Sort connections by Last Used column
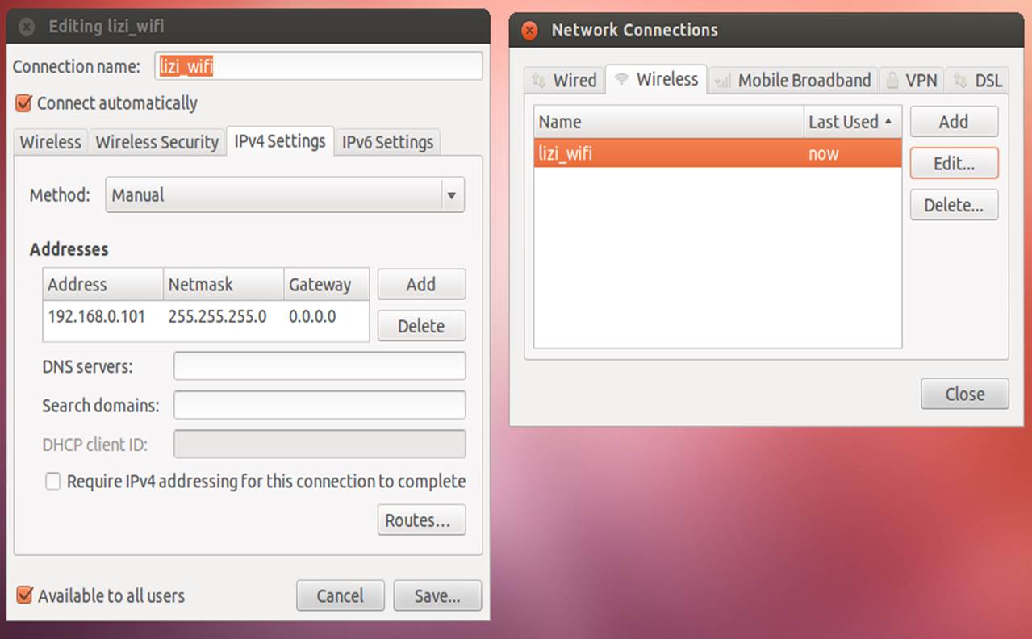 pos(851,122)
